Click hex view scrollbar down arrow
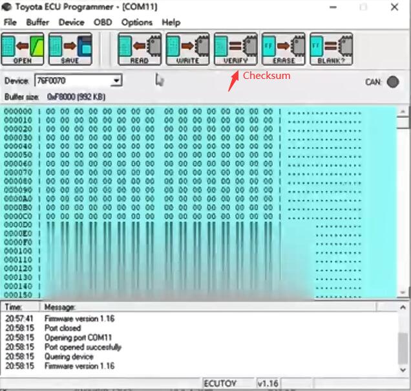Image resolution: width=411 pixels, height=391 pixels. 403,292
